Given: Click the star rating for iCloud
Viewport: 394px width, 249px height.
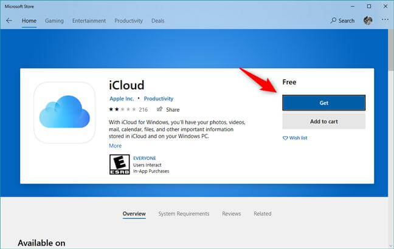Looking at the screenshot, I should click(122, 110).
